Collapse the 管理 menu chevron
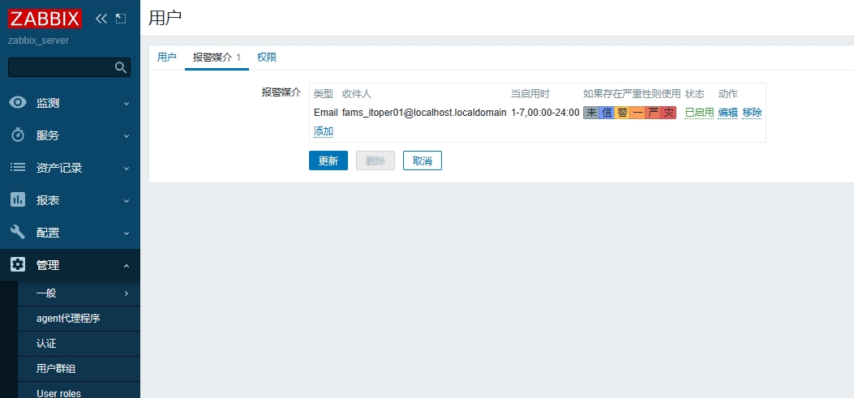 tap(126, 266)
